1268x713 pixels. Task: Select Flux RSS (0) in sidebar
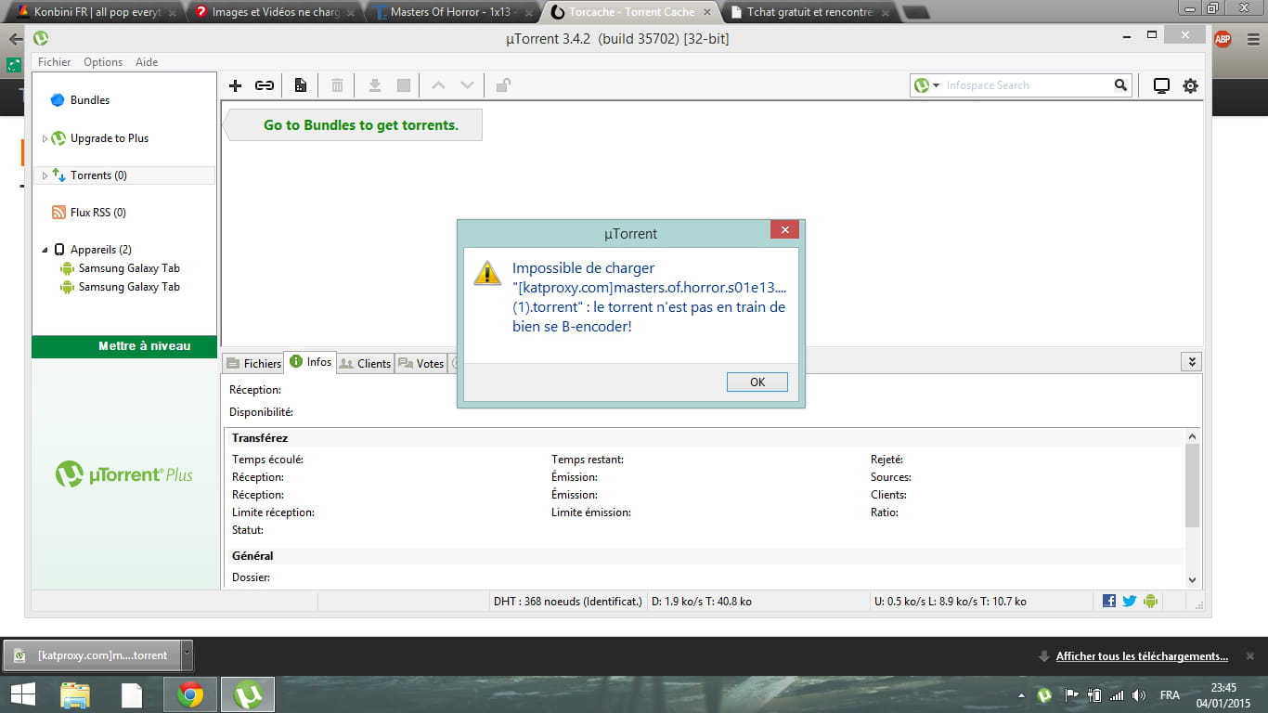tap(97, 213)
